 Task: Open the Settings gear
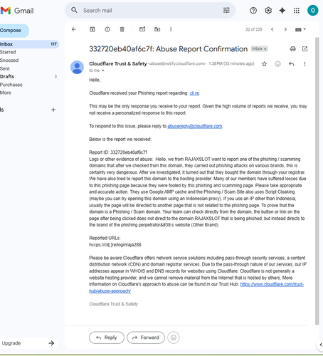coord(268,11)
